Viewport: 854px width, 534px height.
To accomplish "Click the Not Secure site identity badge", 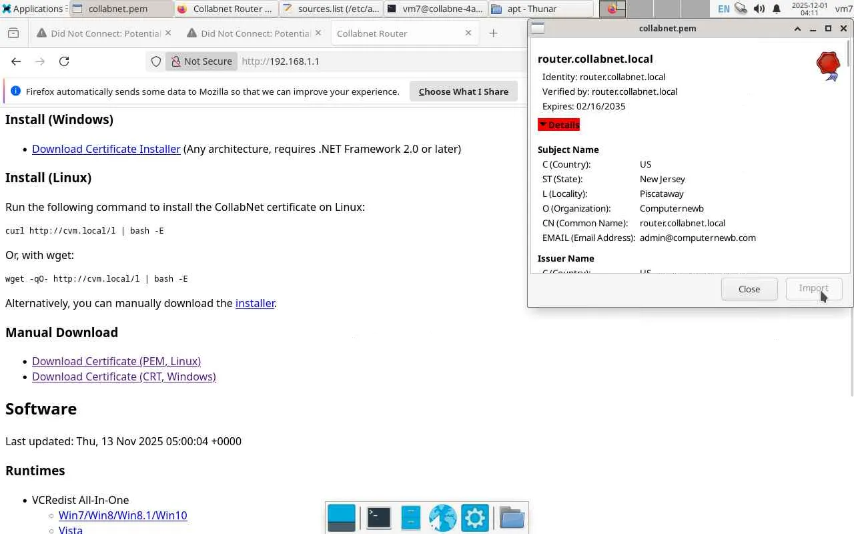I will click(x=201, y=61).
